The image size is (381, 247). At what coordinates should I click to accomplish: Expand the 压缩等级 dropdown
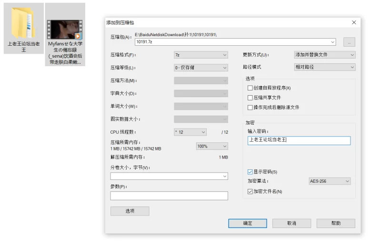pos(201,68)
